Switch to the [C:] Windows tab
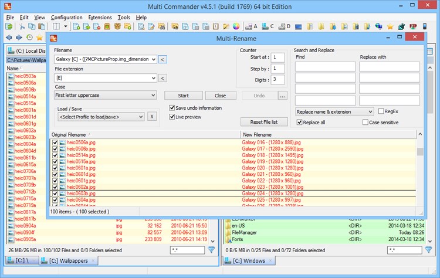 (x=249, y=261)
